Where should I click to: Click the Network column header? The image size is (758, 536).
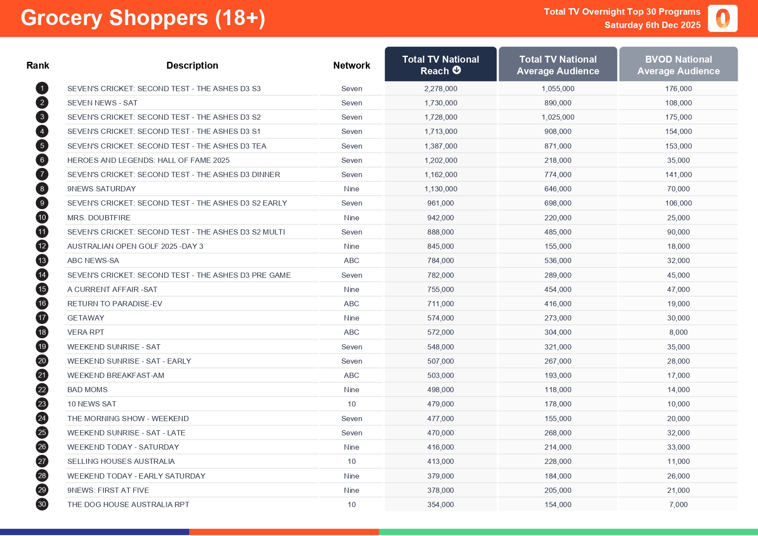point(351,65)
